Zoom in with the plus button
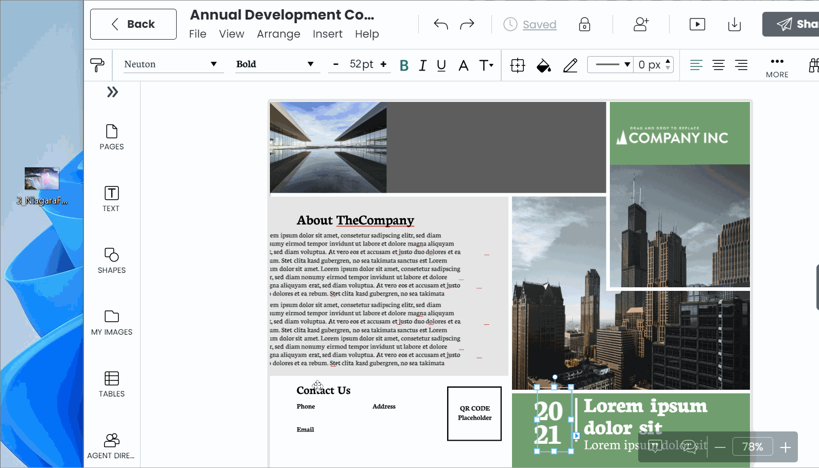This screenshot has width=819, height=468. (x=785, y=447)
